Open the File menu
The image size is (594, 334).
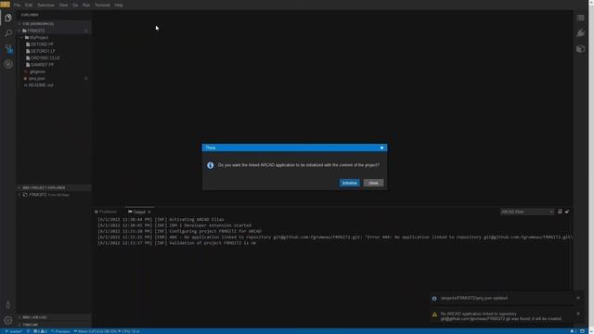pyautogui.click(x=17, y=5)
